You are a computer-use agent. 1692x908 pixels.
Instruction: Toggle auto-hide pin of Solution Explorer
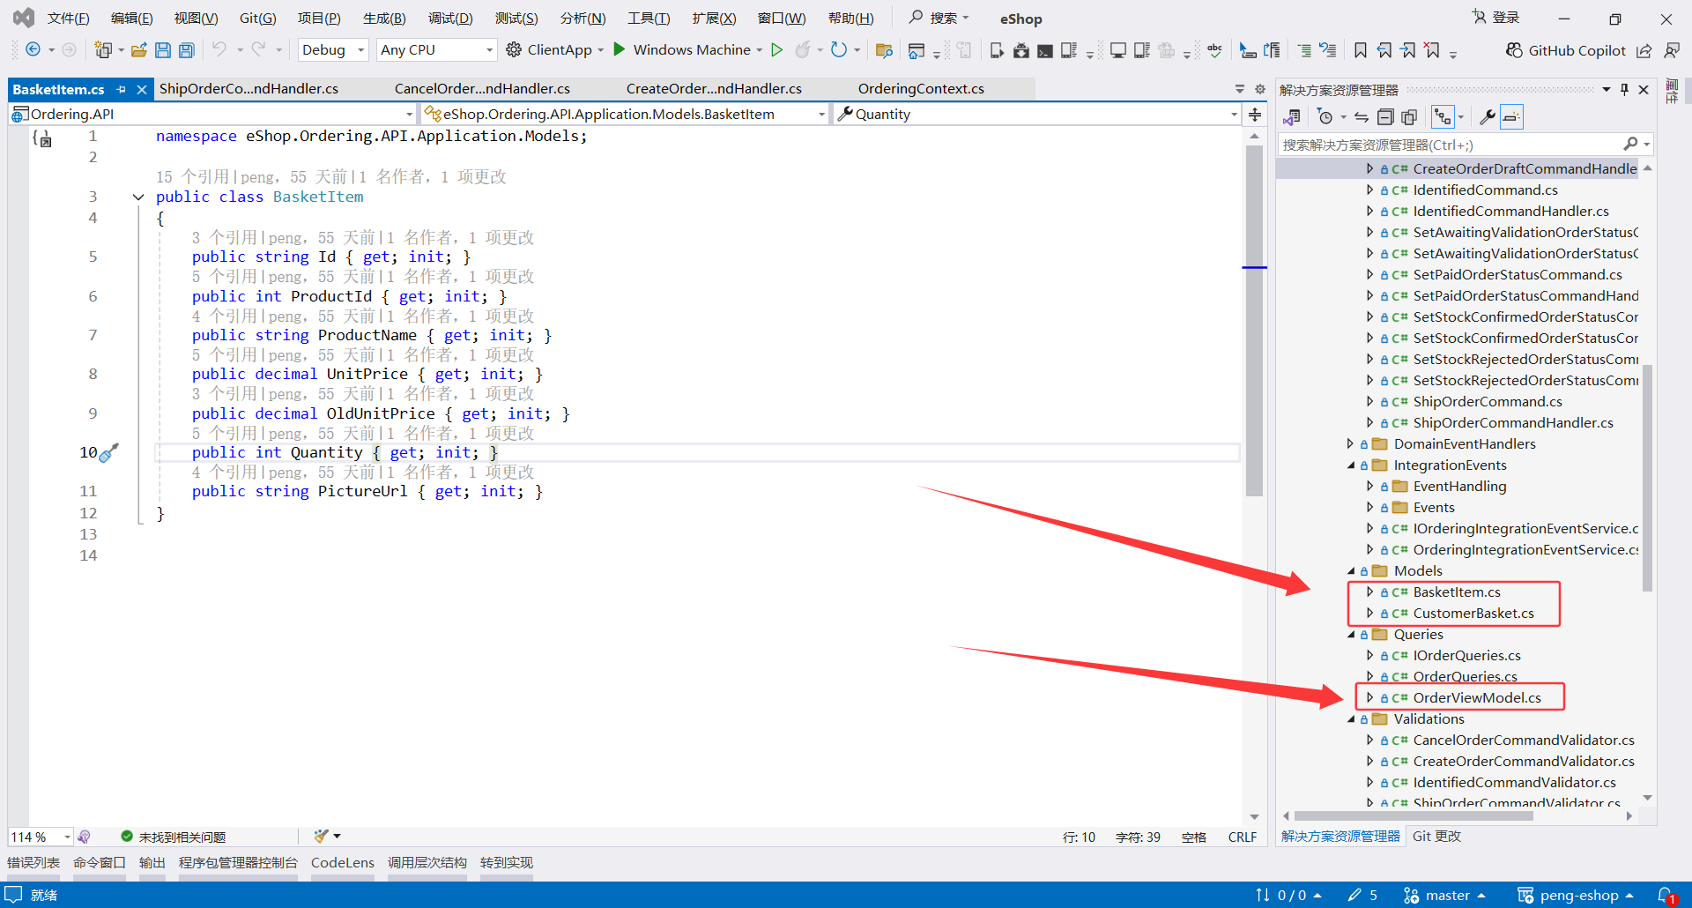[x=1624, y=89]
